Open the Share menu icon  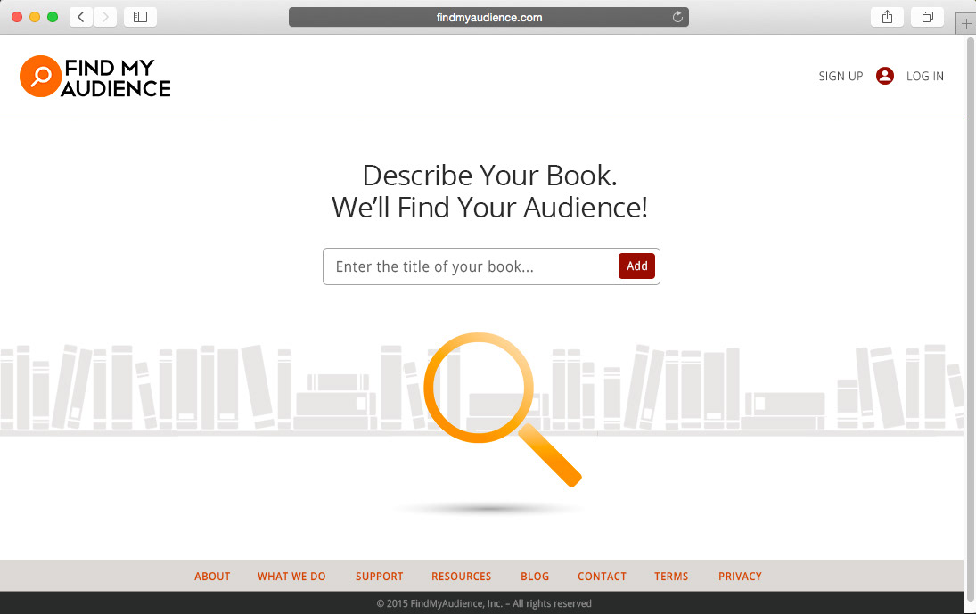887,17
